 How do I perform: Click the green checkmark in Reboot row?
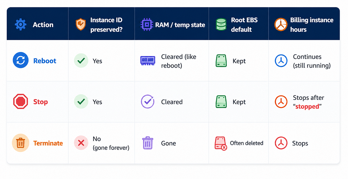coord(81,60)
